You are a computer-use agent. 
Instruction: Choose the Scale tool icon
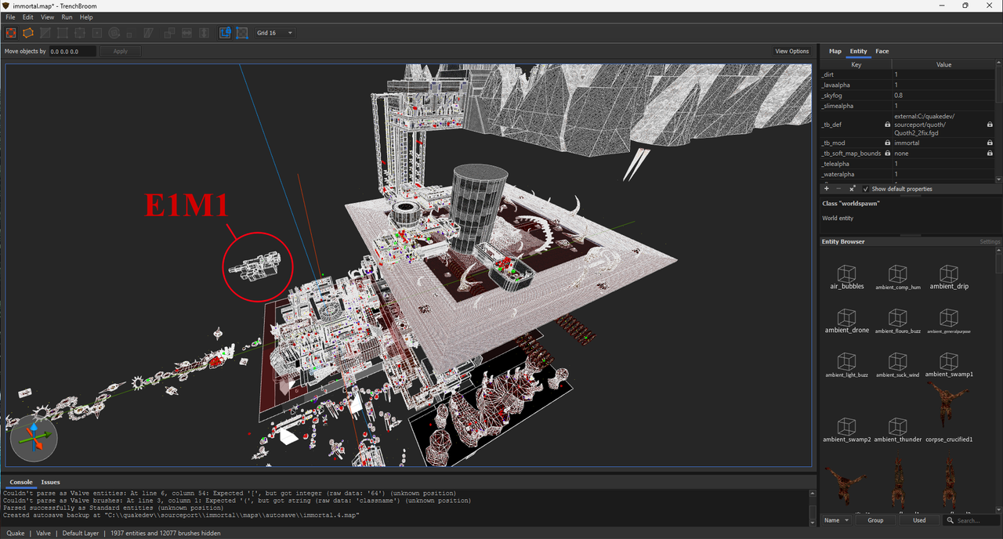click(131, 33)
